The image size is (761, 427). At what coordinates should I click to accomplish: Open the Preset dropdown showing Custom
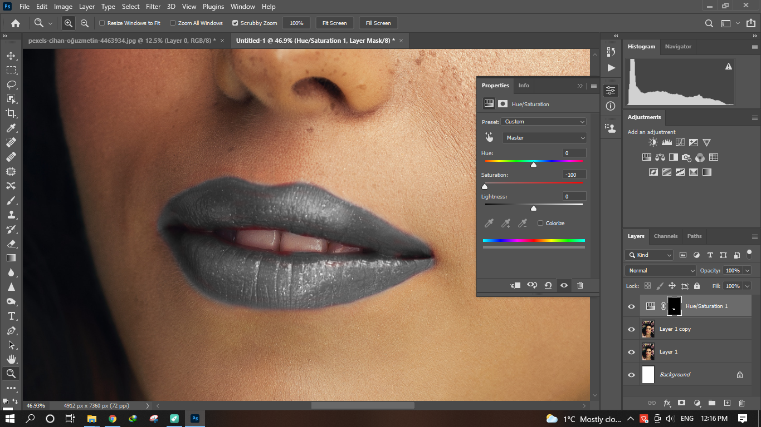click(x=544, y=122)
